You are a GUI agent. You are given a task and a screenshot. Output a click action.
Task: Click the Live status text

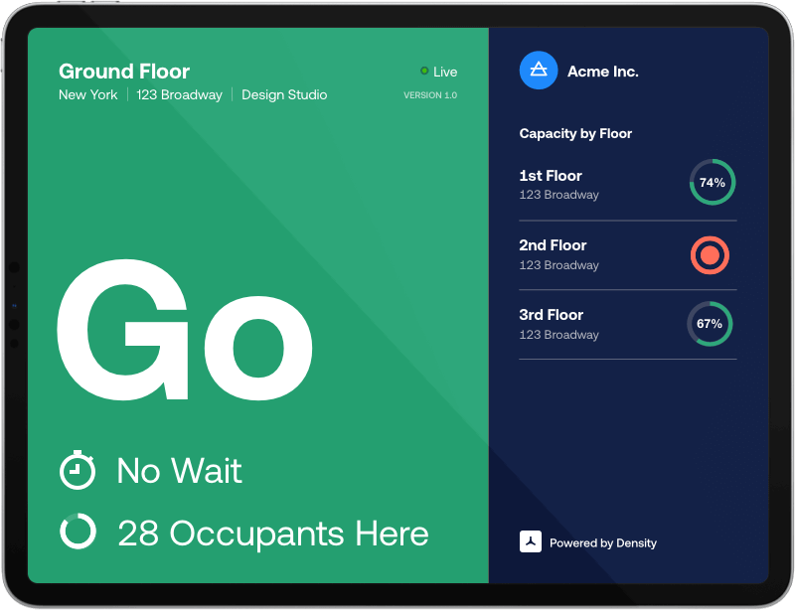coord(445,72)
